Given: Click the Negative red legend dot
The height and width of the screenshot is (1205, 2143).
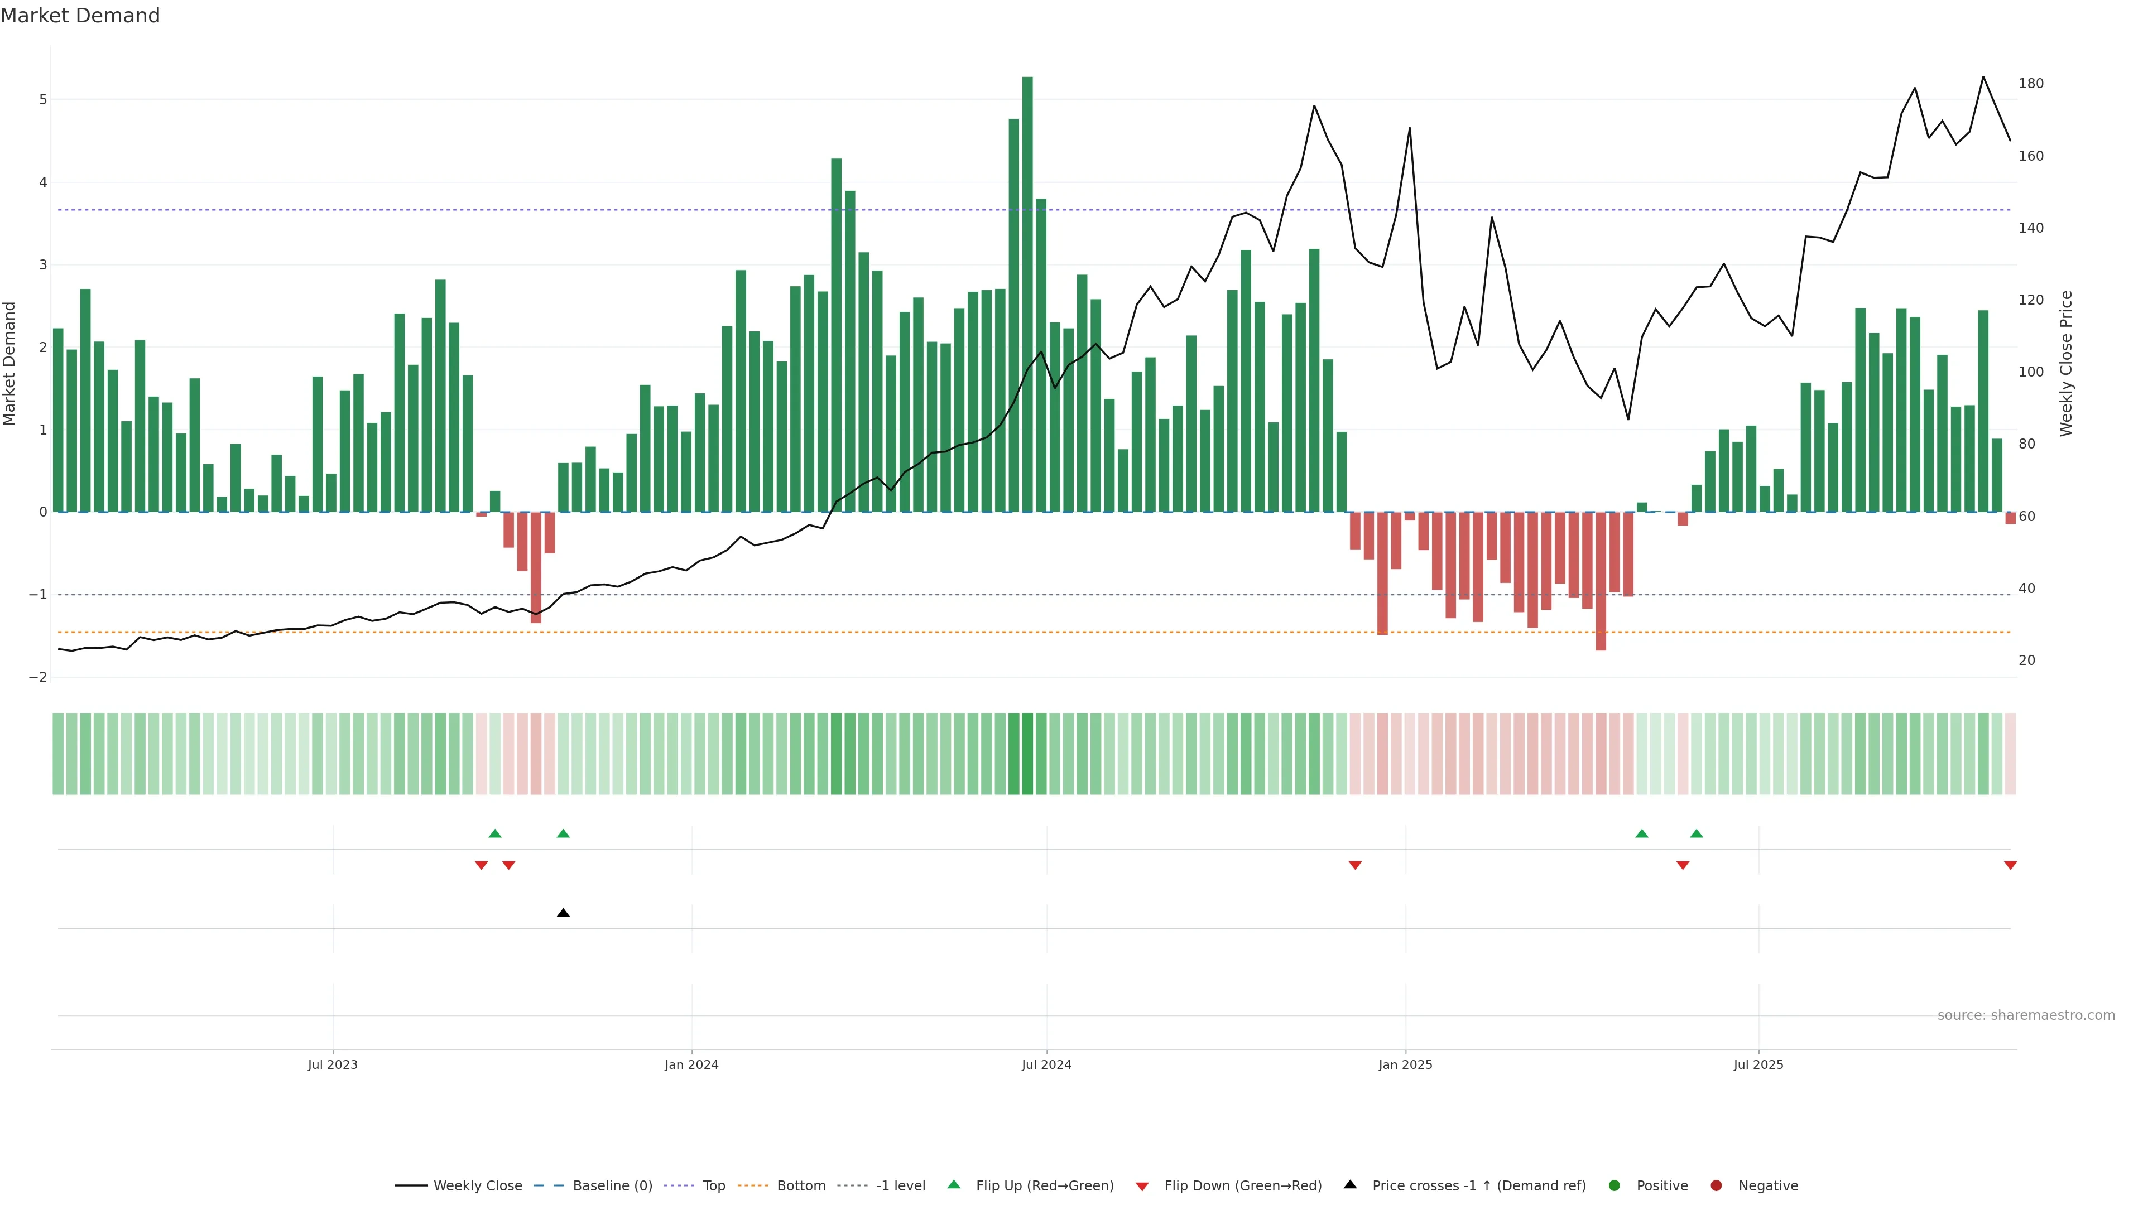Looking at the screenshot, I should coord(1716,1186).
